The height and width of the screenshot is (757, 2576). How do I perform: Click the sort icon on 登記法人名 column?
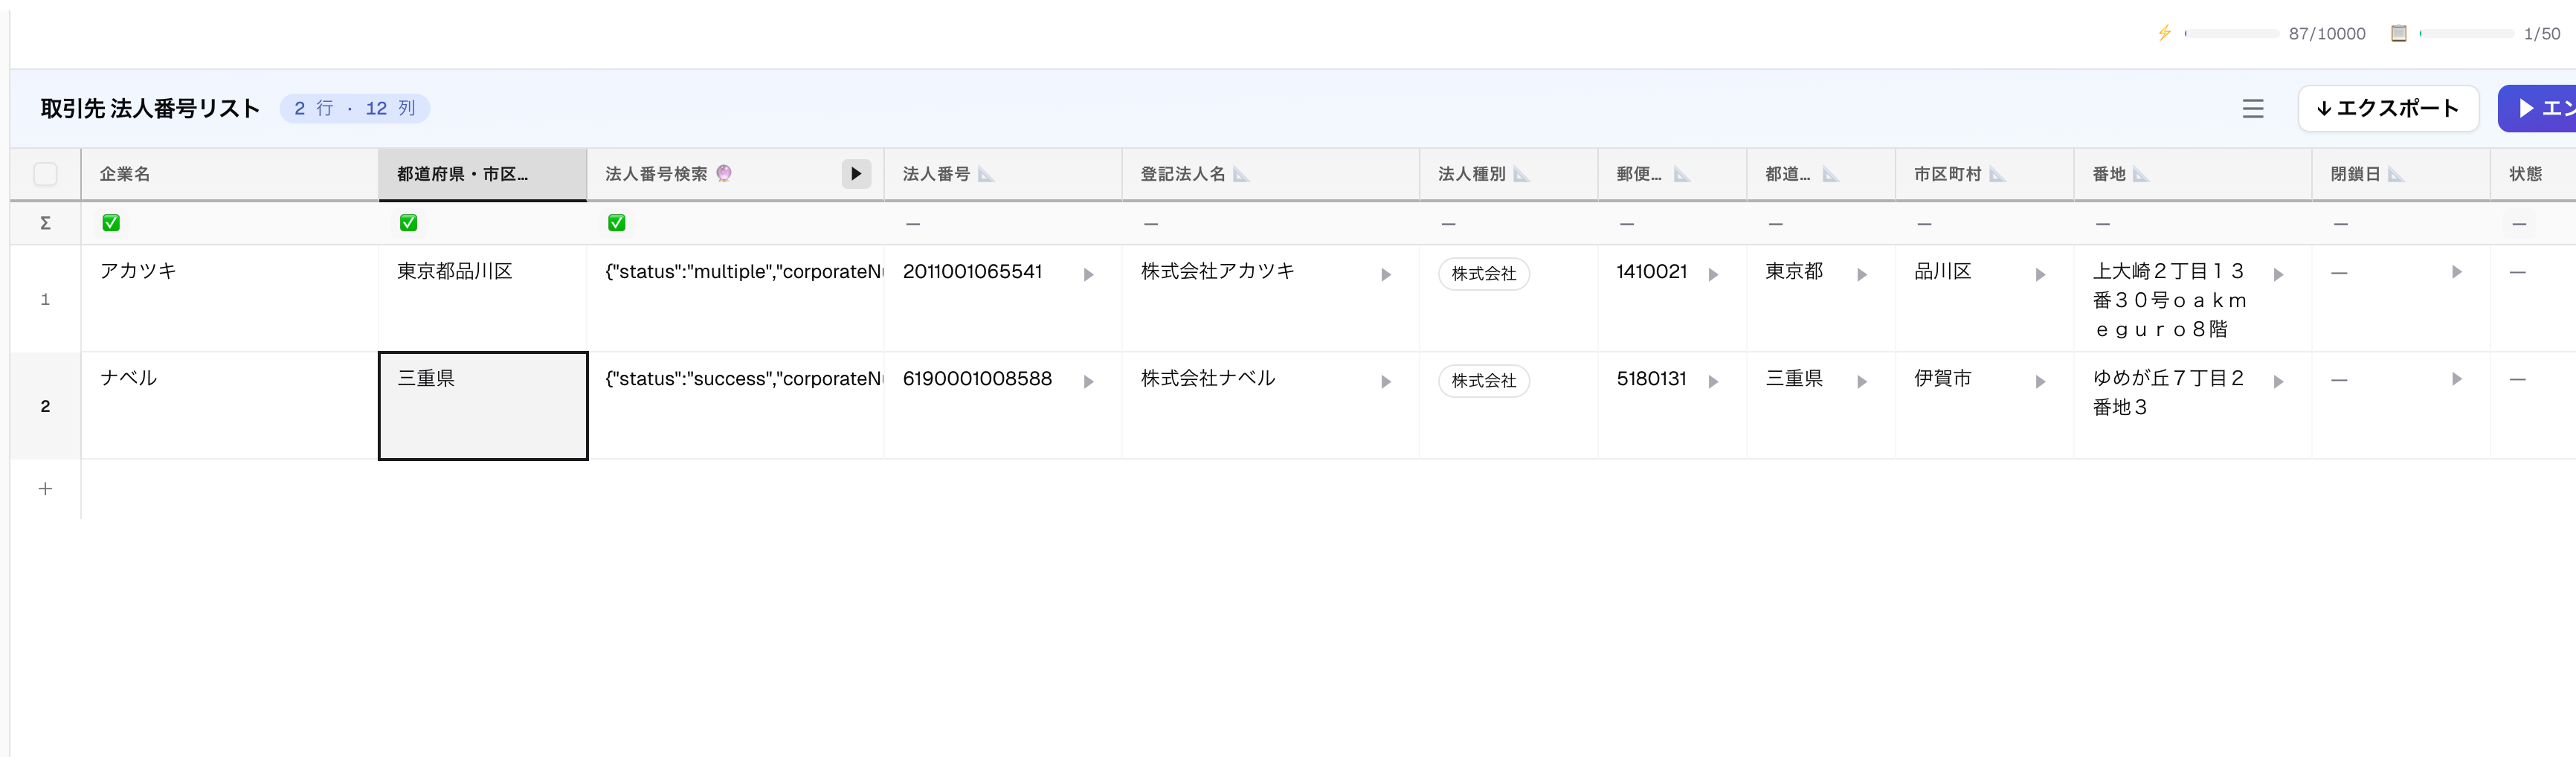1242,173
